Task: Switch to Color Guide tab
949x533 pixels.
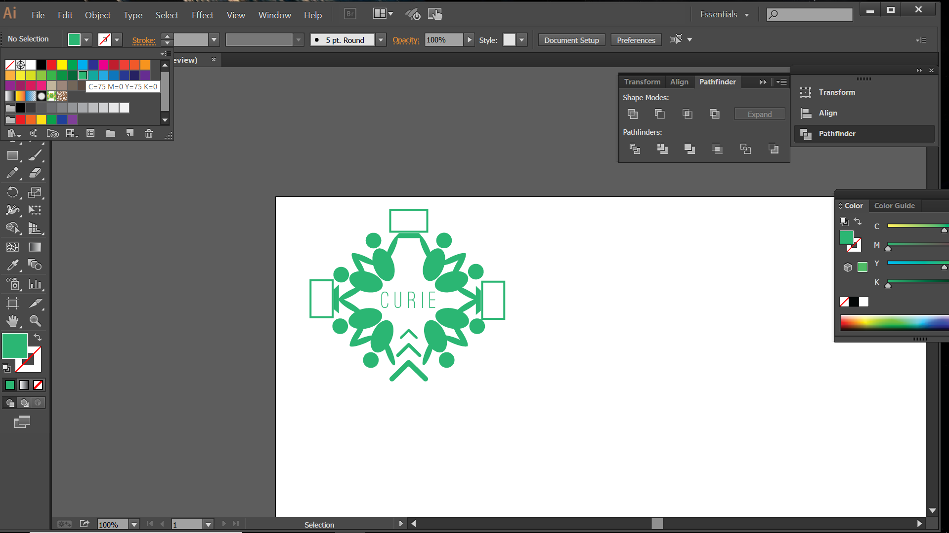Action: coord(894,206)
